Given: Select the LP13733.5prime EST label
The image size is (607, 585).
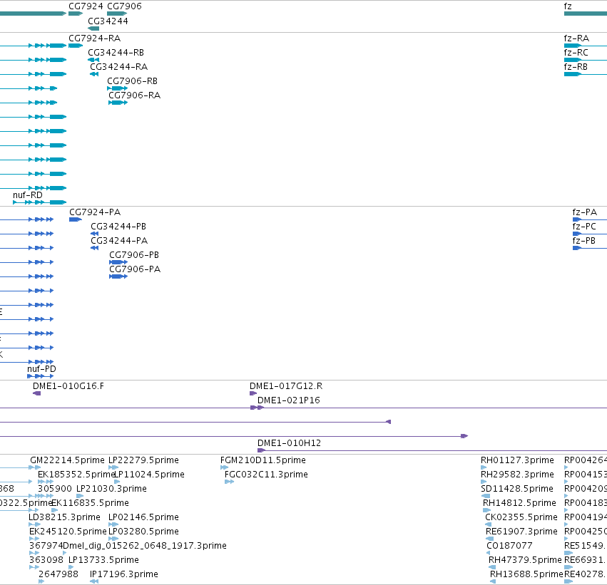Looking at the screenshot, I should 103,560.
